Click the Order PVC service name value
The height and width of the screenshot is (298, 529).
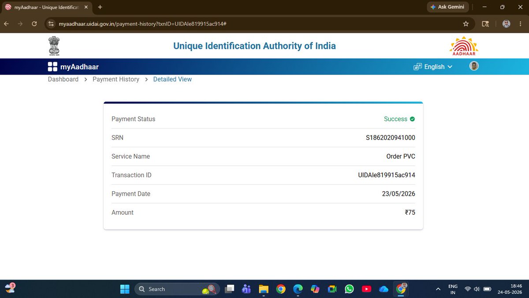401,156
